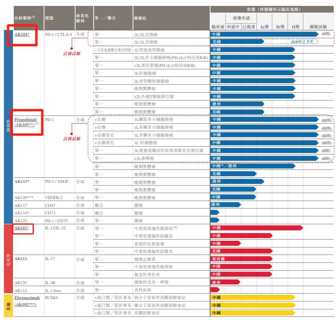Image resolution: width=336 pixels, height=320 pixels.
Task: Select the 過敏性皮炎、哮喘 indication
Action: pyautogui.click(x=151, y=282)
